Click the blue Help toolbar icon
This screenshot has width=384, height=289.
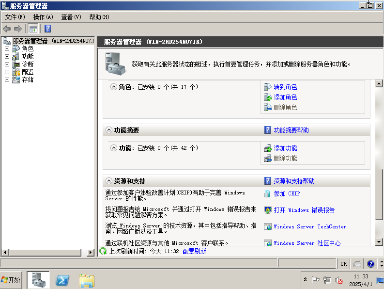[x=48, y=29]
